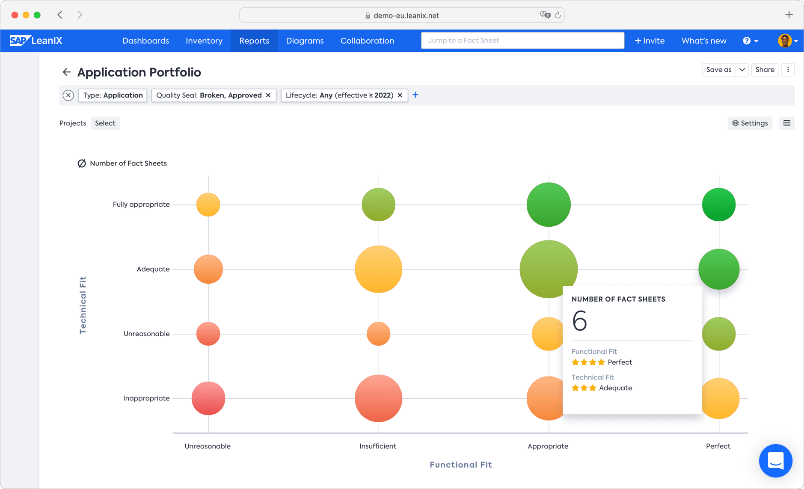Screen dimensions: 804x489
Task: Click the SAP LeanIX logo
Action: click(36, 40)
